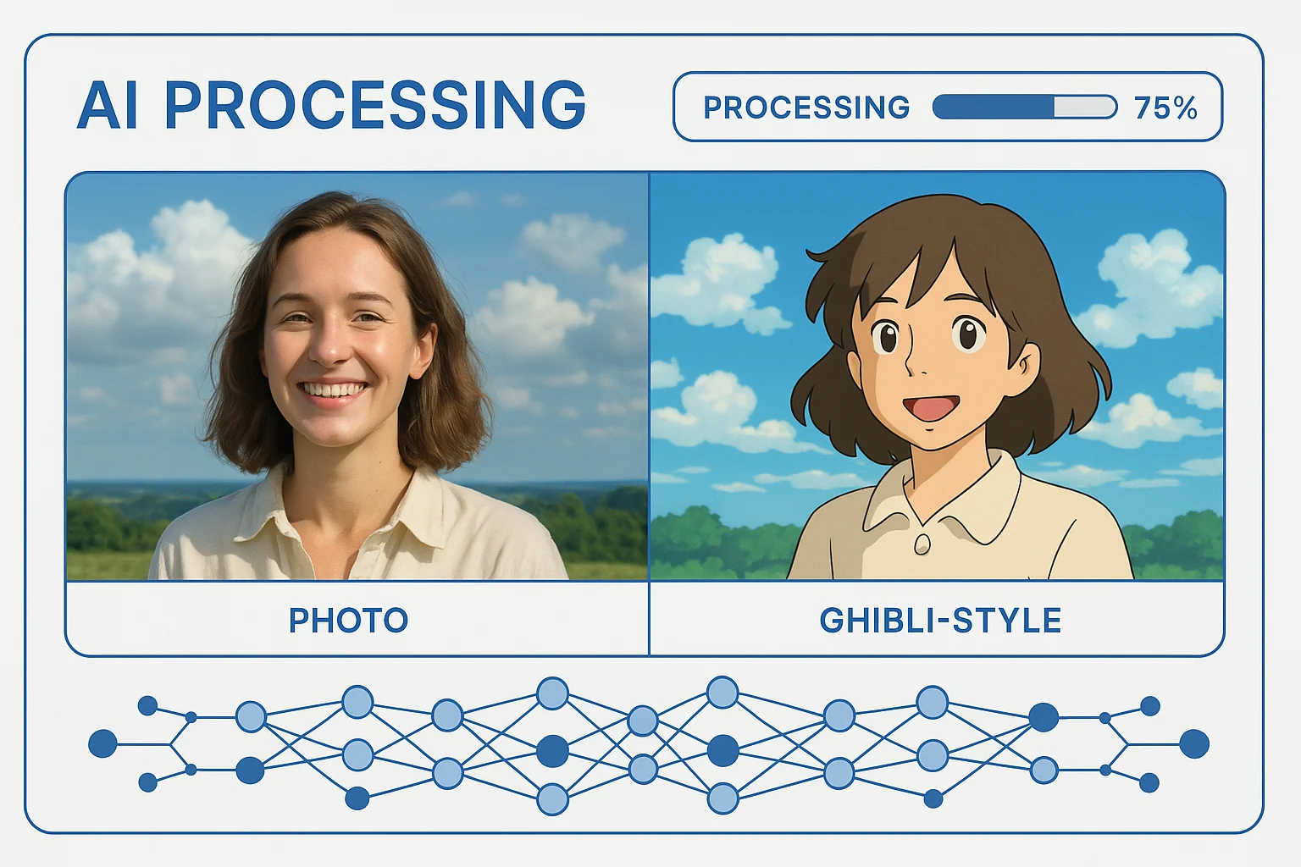Click the small dark lower-left input node

pos(147,782)
